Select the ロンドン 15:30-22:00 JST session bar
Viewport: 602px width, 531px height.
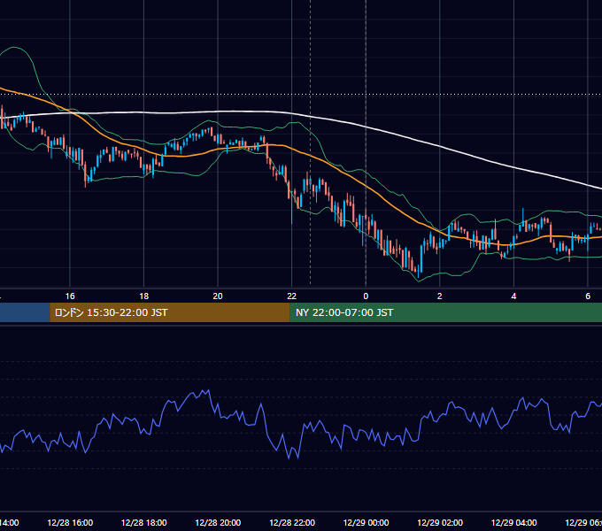(x=170, y=312)
